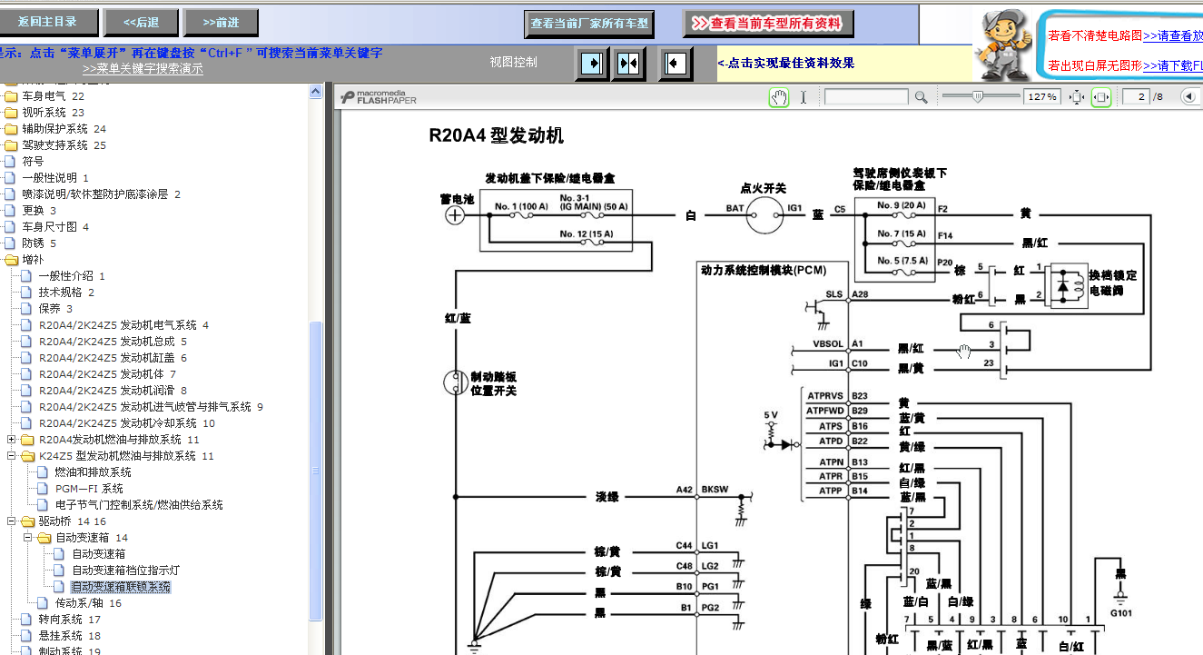Click the first view control arrow icon

pos(593,64)
